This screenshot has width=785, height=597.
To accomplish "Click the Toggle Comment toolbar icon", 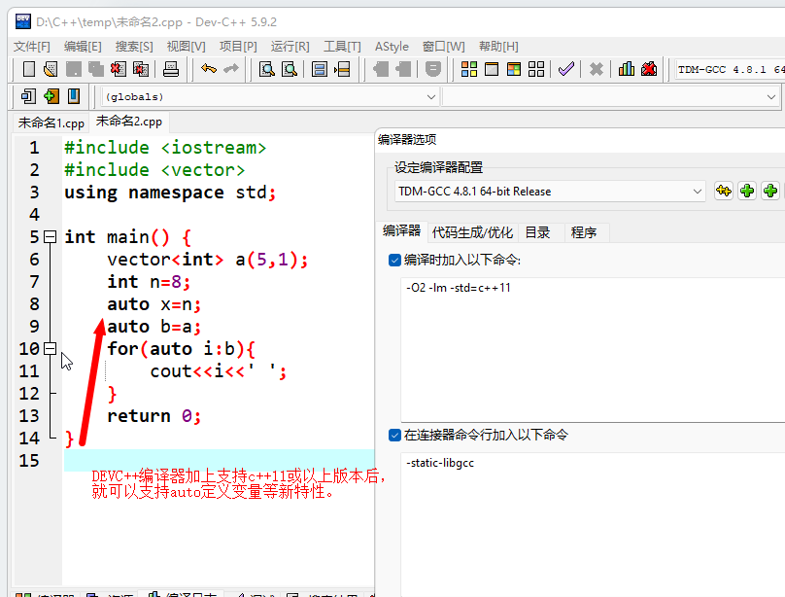I will (x=433, y=69).
